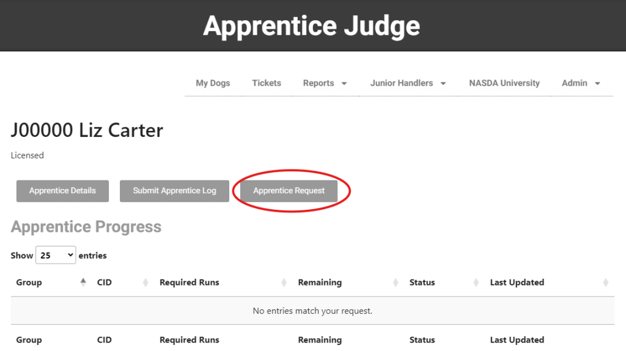Image resolution: width=626 pixels, height=351 pixels.
Task: Click sort arrows on Status column
Action: click(x=476, y=283)
